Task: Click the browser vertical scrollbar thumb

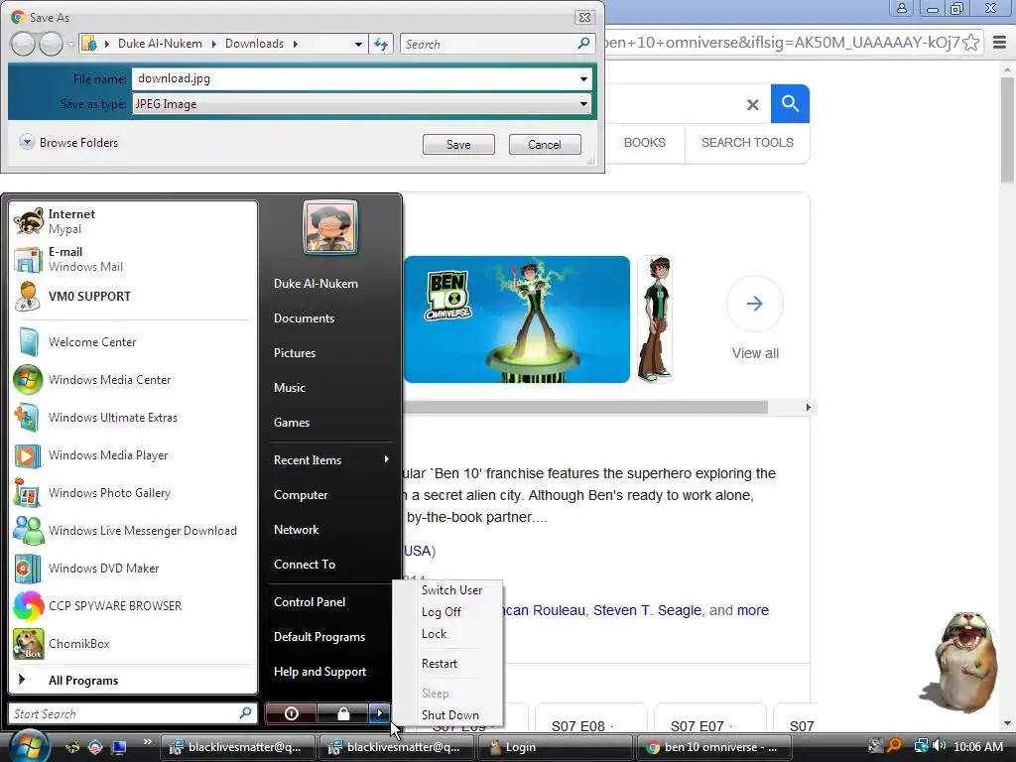Action: click(1008, 130)
